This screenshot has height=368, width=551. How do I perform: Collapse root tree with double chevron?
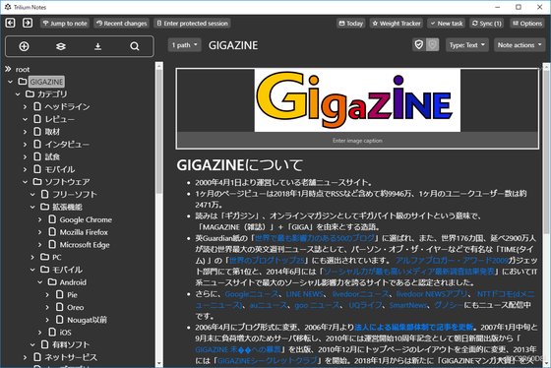click(8, 69)
